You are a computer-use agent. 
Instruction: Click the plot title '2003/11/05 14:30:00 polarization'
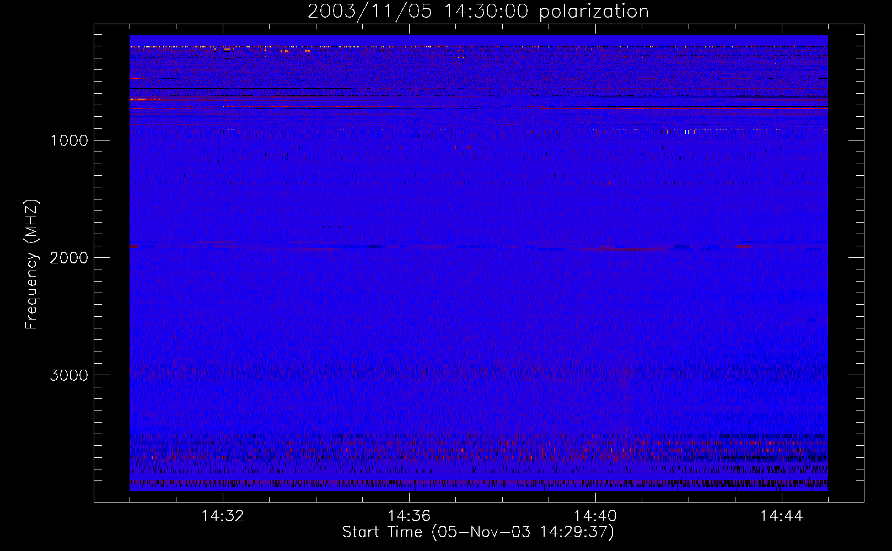478,12
